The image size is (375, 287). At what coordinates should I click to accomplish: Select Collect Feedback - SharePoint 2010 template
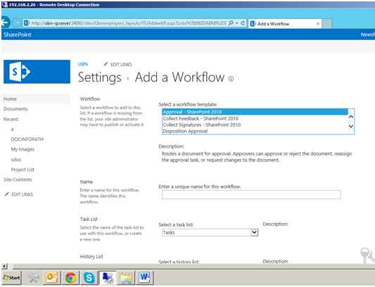pos(255,118)
